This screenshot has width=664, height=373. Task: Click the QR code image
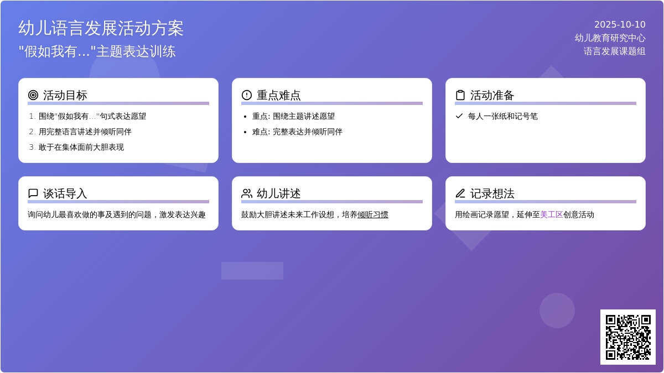click(627, 337)
